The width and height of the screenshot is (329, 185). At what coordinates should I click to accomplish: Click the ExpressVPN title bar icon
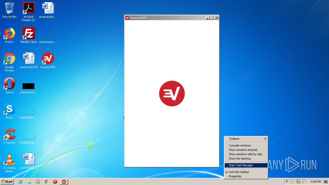click(x=127, y=18)
